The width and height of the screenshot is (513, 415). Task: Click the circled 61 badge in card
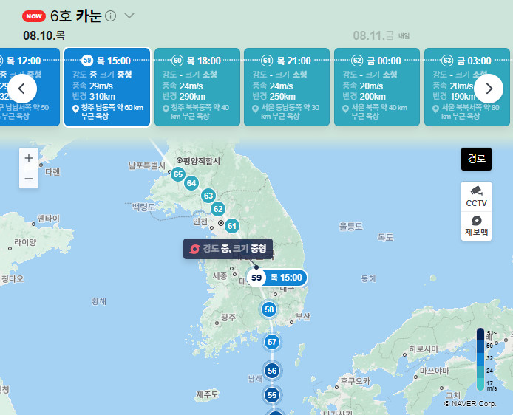click(267, 61)
